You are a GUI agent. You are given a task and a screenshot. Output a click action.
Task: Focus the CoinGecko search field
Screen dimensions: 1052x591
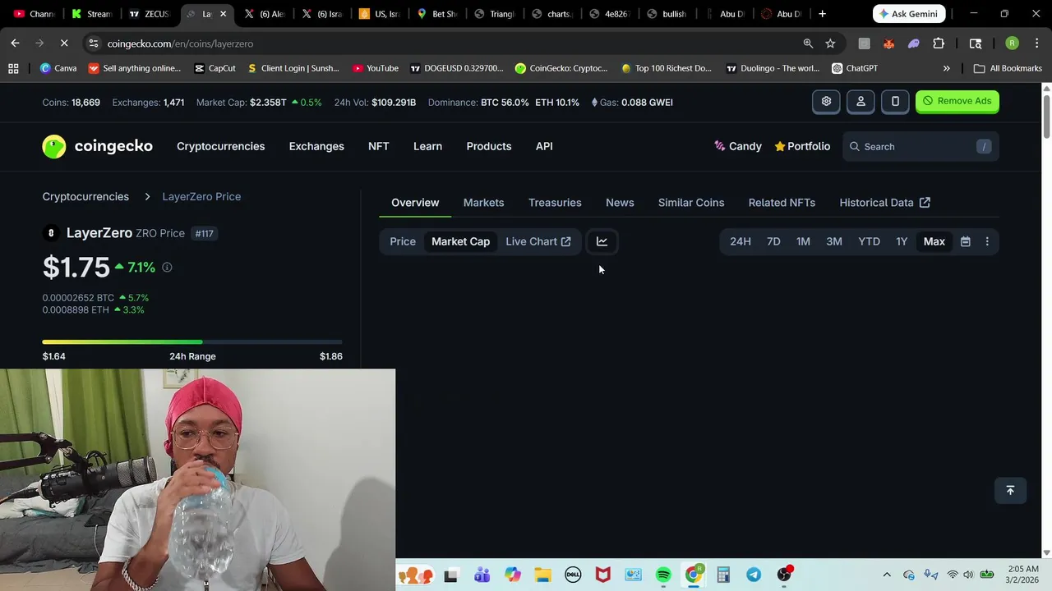coord(920,146)
